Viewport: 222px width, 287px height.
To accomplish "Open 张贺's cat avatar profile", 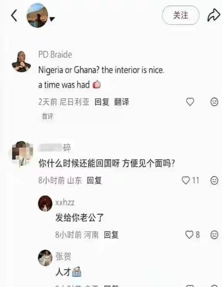I will 45,258.
